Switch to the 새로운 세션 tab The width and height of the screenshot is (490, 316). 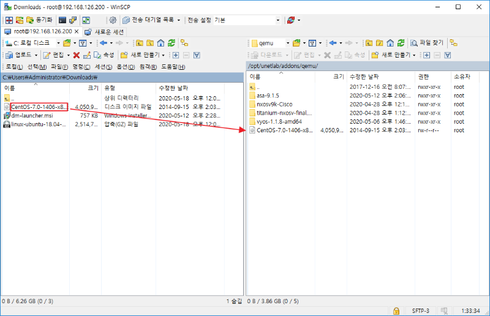(x=104, y=31)
